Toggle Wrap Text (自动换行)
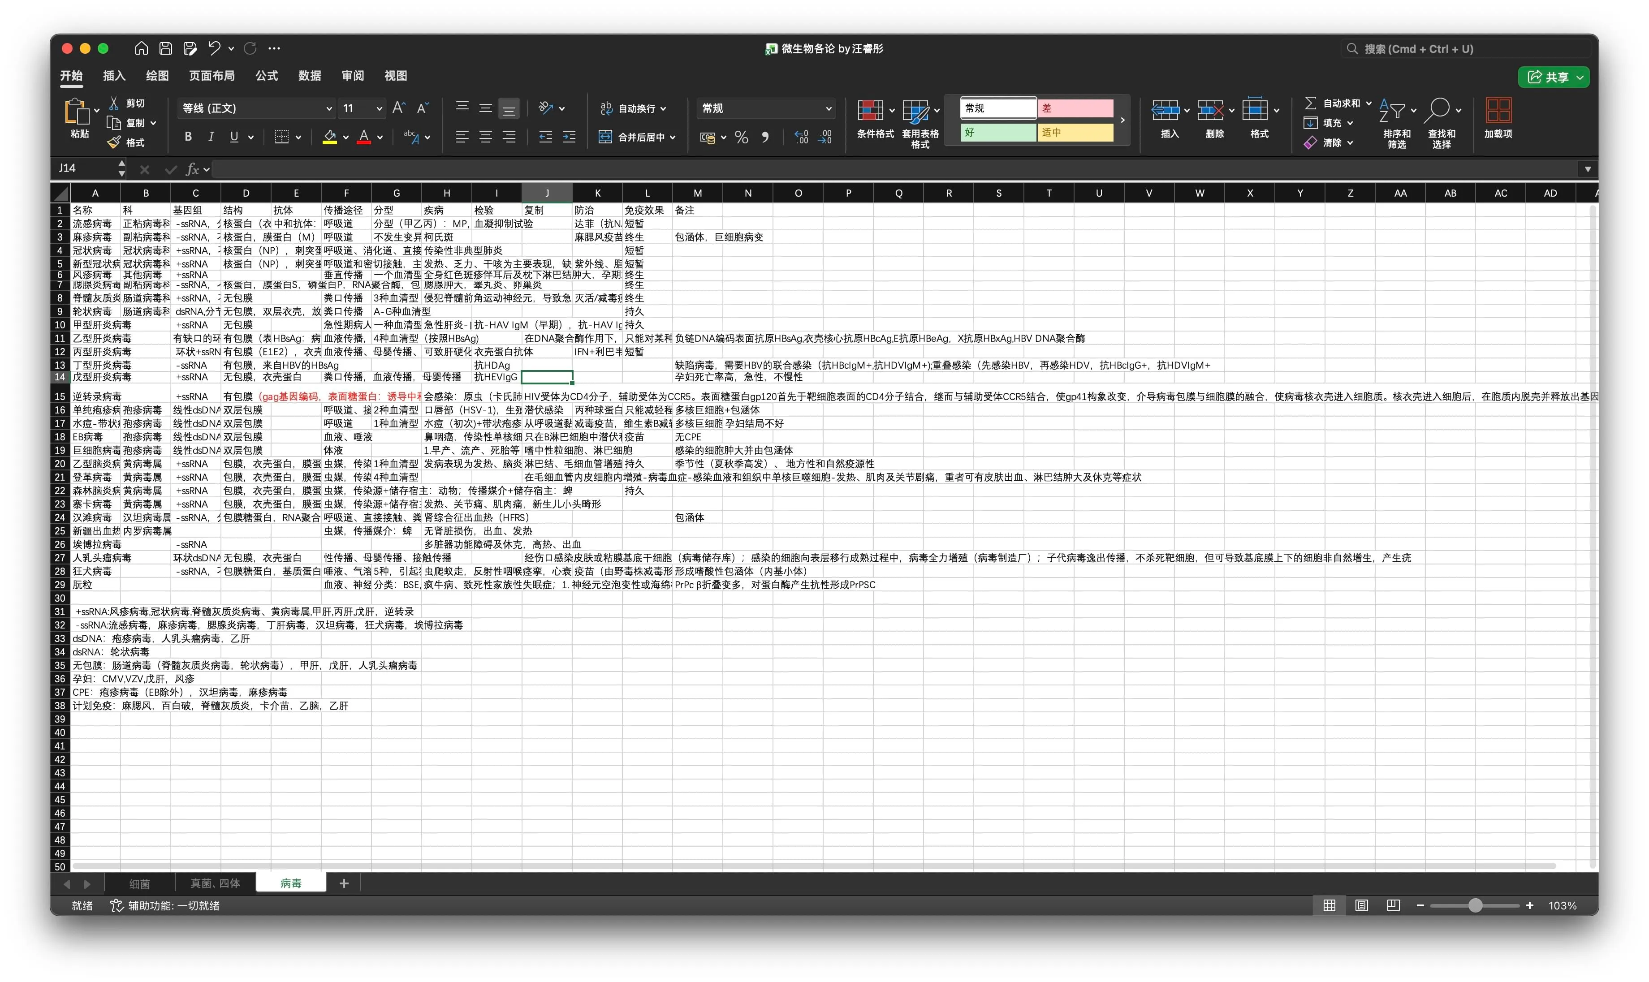The image size is (1649, 982). click(633, 108)
